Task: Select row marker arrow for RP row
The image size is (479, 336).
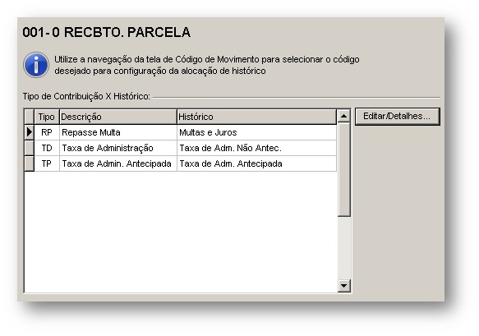Action: click(30, 132)
